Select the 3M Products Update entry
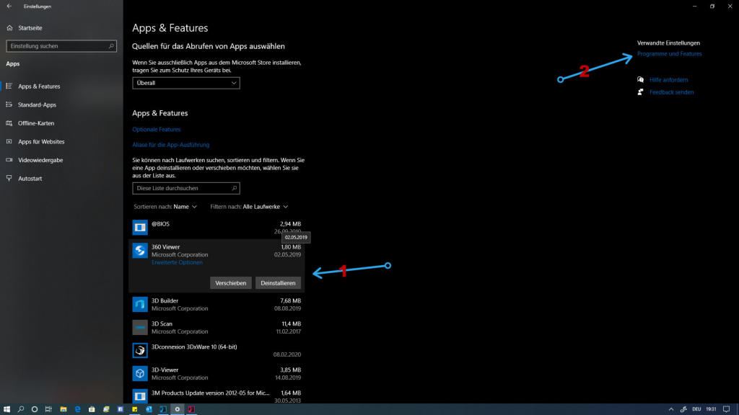The image size is (739, 415). pyautogui.click(x=217, y=396)
